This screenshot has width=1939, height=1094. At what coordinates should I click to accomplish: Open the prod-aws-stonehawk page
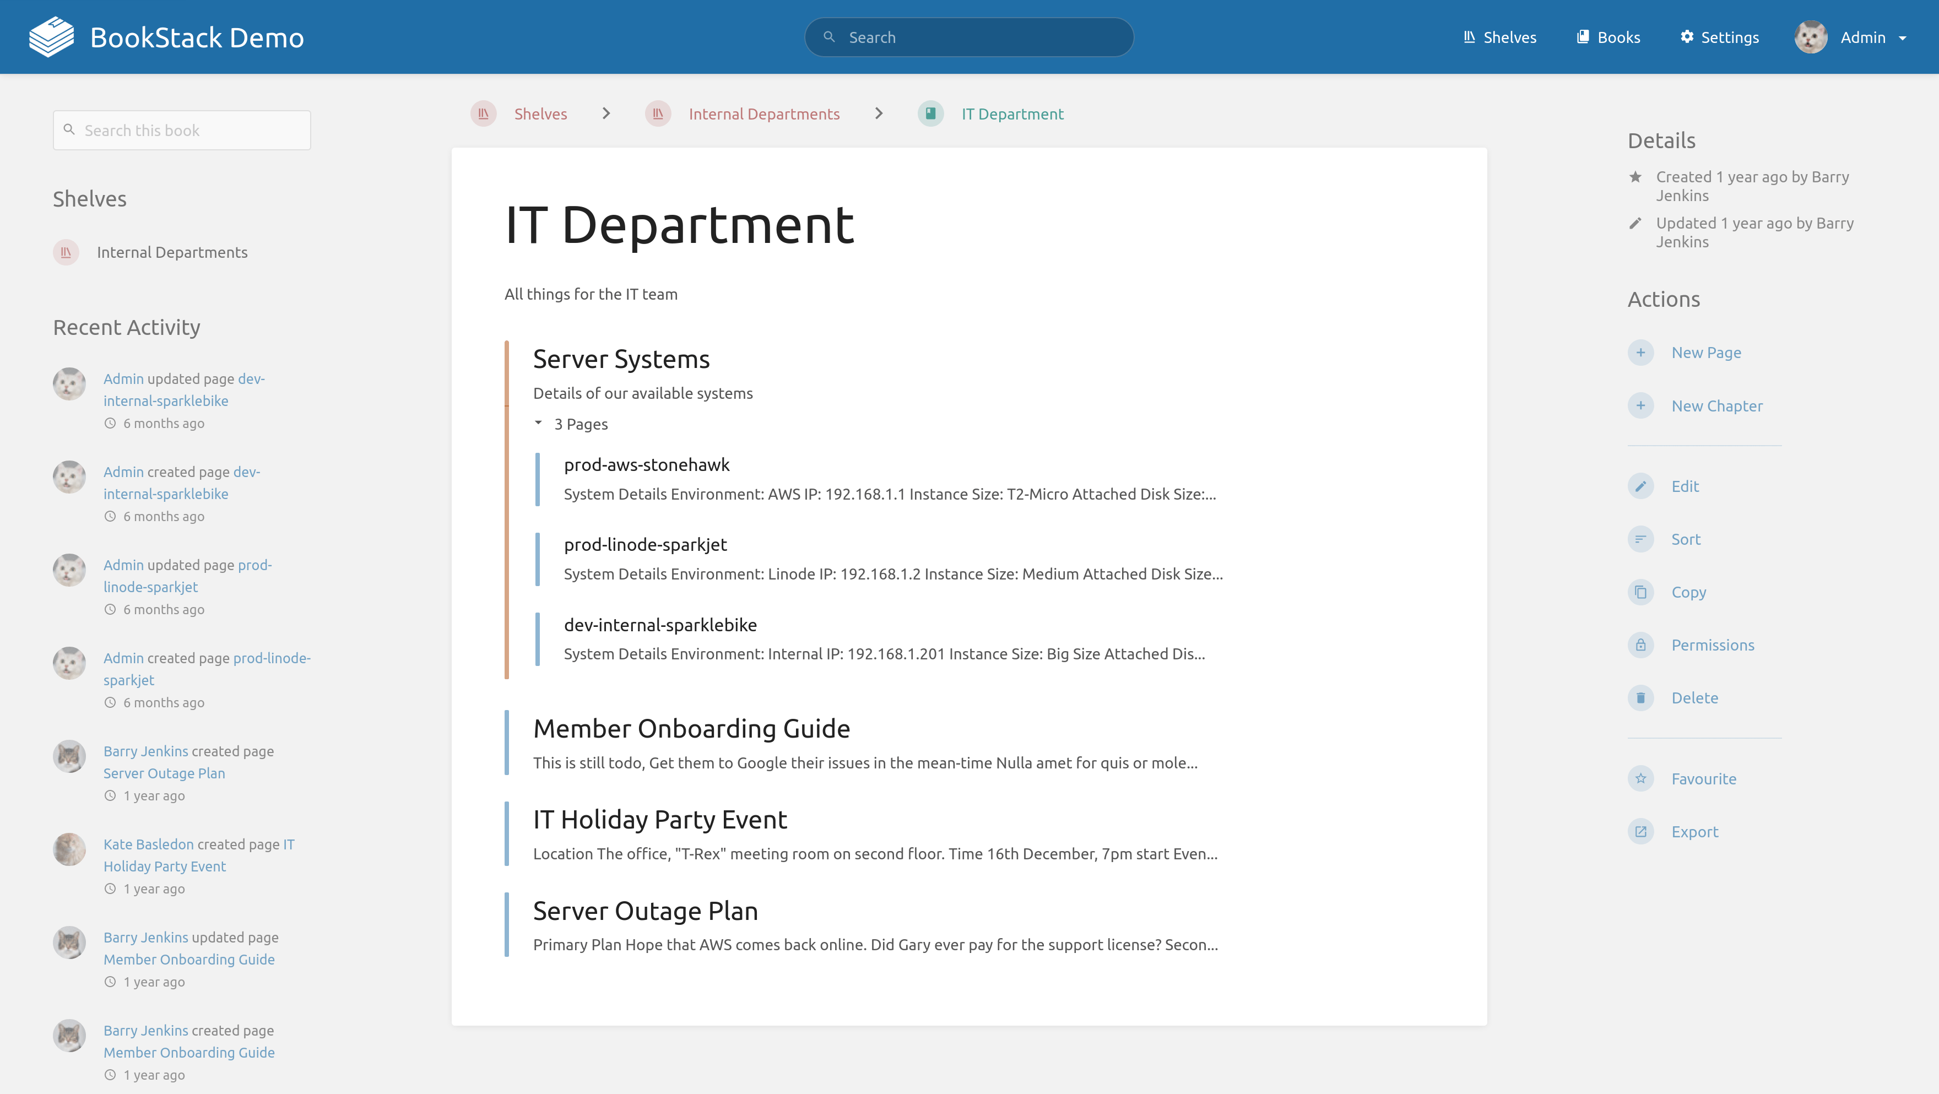647,464
